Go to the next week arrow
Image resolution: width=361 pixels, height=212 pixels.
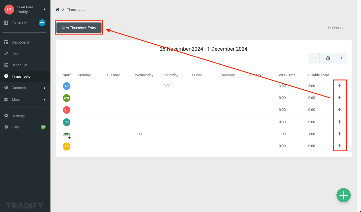coord(341,58)
